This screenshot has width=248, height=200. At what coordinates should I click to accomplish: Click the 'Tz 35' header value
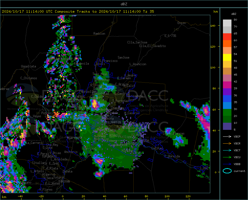[x=149, y=12]
